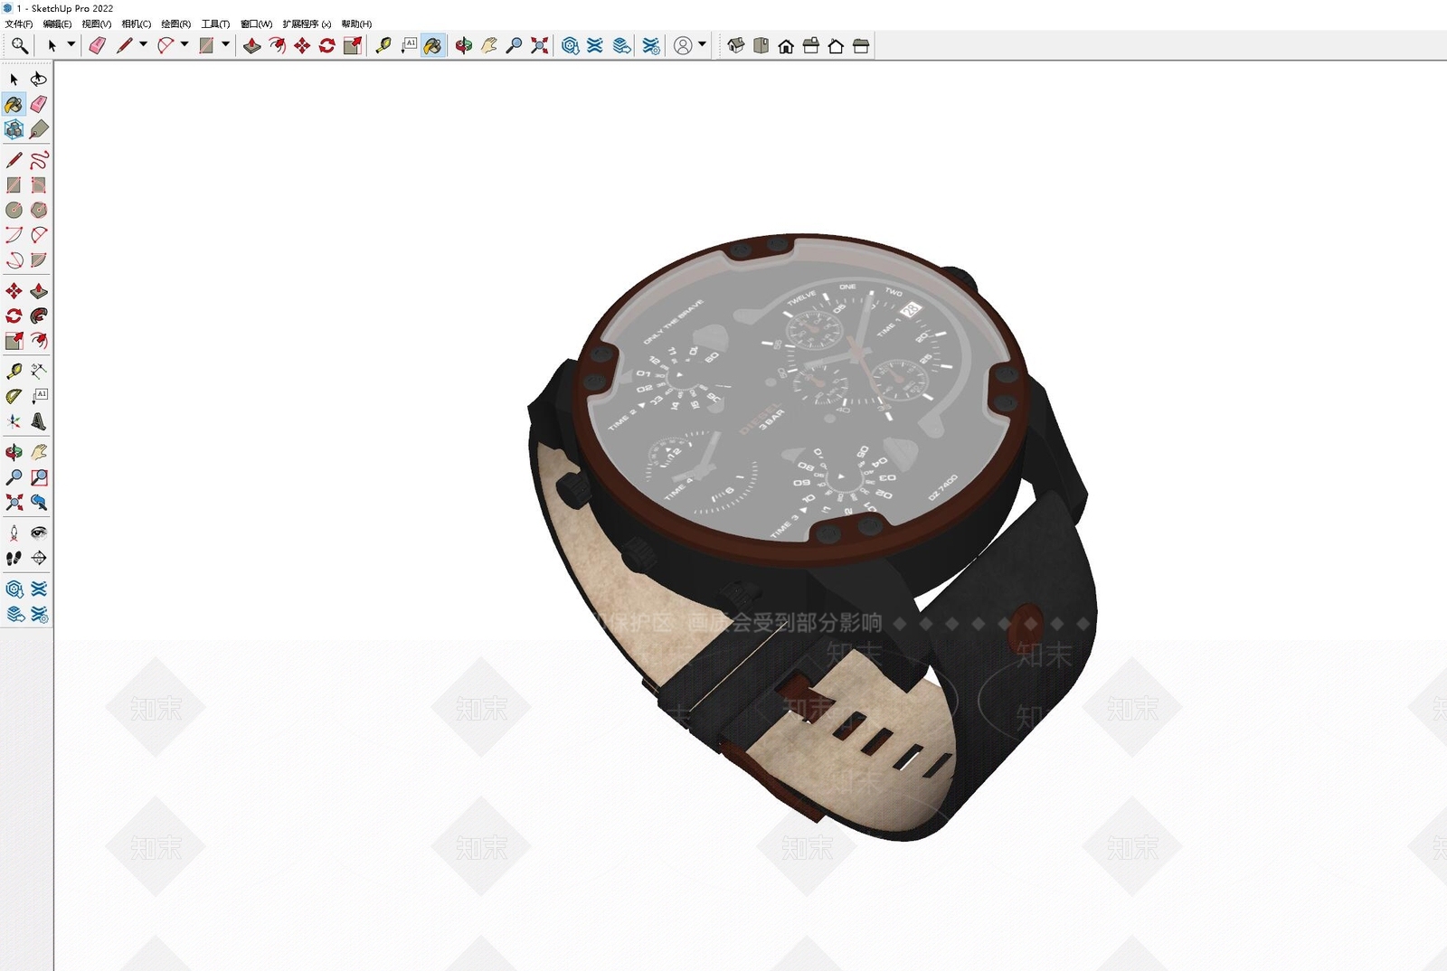1447x971 pixels.
Task: Open the 帮助(H) menu
Action: 357,24
